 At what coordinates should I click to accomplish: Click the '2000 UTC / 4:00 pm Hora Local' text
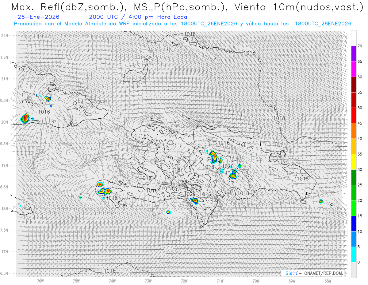coord(139,17)
